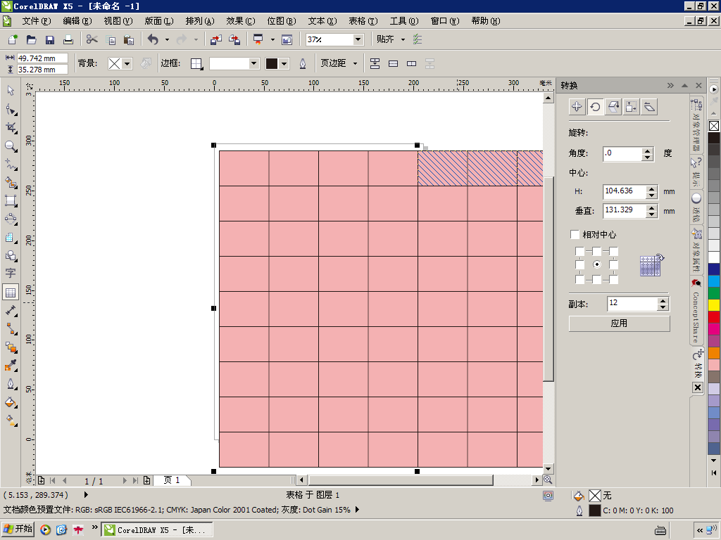Click the Undo arrow icon
The image size is (721, 540).
tap(153, 39)
